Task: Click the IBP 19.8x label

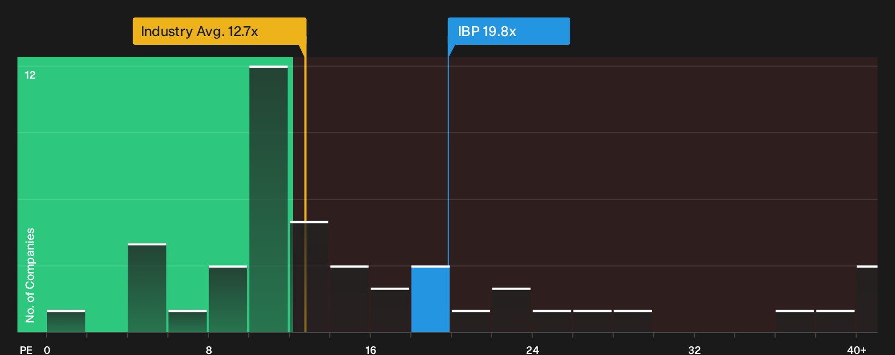Action: [x=509, y=31]
